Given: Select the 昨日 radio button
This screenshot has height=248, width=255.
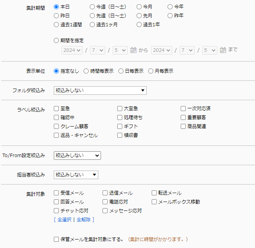Looking at the screenshot, I should pyautogui.click(x=56, y=15).
